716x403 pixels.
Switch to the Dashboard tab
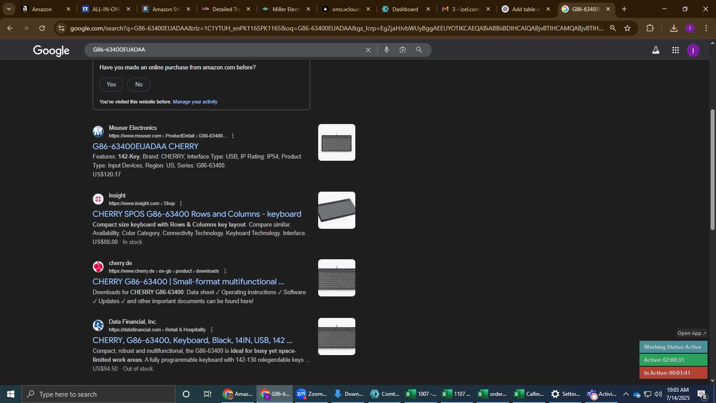pyautogui.click(x=405, y=9)
